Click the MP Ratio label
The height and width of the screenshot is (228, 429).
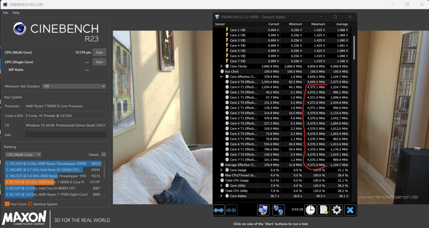(x=16, y=70)
